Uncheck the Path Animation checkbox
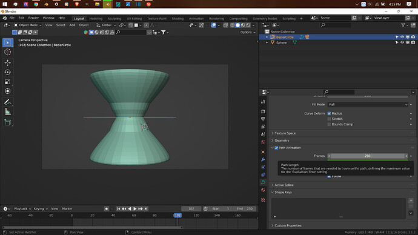Viewport: 418px width, 235px height. (276, 148)
